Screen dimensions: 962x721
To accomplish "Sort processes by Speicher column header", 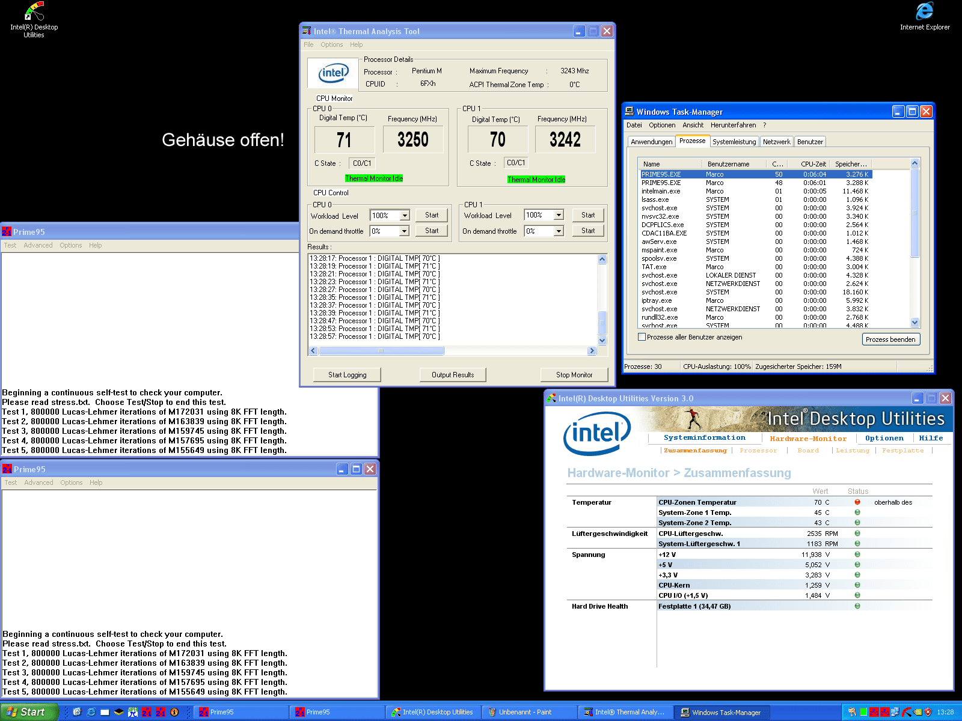I will (x=851, y=164).
